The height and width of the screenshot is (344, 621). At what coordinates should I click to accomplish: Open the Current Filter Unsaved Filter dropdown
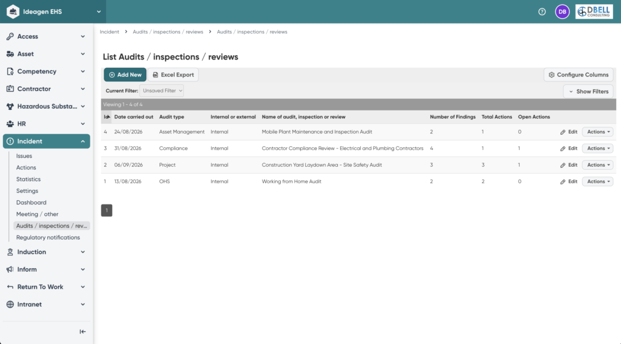pyautogui.click(x=161, y=91)
